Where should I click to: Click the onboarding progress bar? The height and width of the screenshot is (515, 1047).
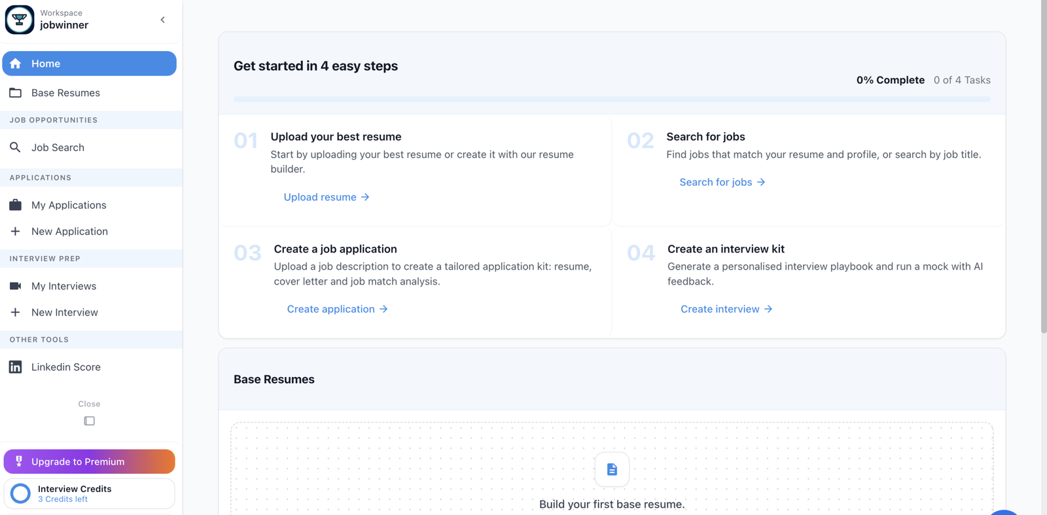612,99
